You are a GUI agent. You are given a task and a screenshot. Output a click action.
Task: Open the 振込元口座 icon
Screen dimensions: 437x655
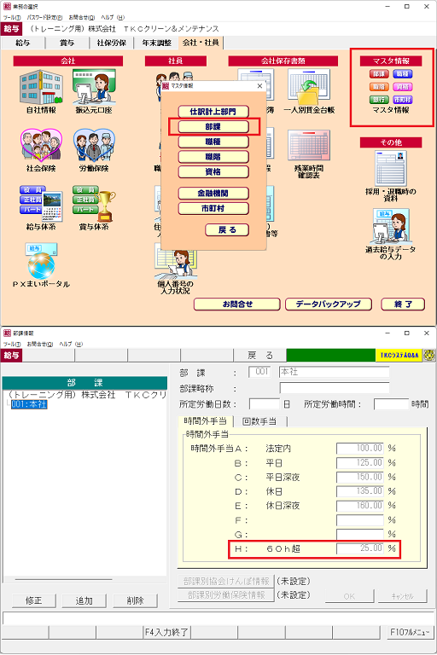[x=94, y=87]
